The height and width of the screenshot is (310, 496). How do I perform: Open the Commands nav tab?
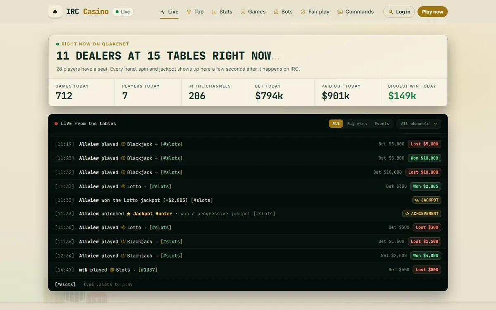pos(355,12)
